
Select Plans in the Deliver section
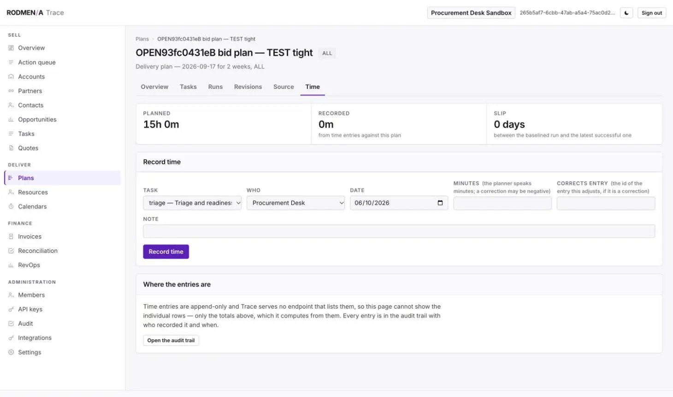pos(62,178)
